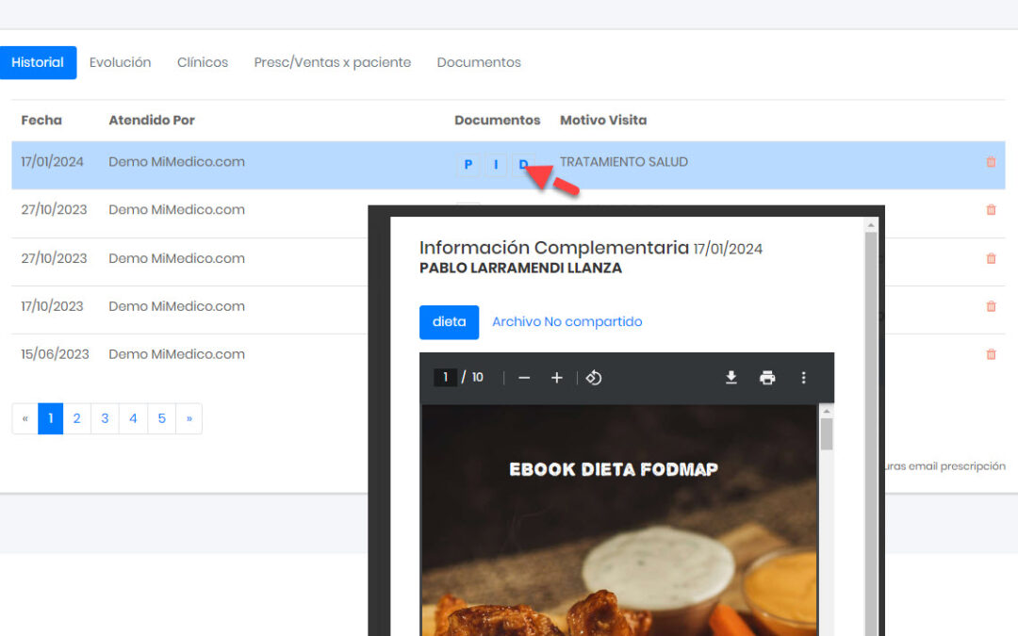This screenshot has height=636, width=1018.
Task: Click patient name PABLO LARRAMENDI LLANZA
Action: 520,268
